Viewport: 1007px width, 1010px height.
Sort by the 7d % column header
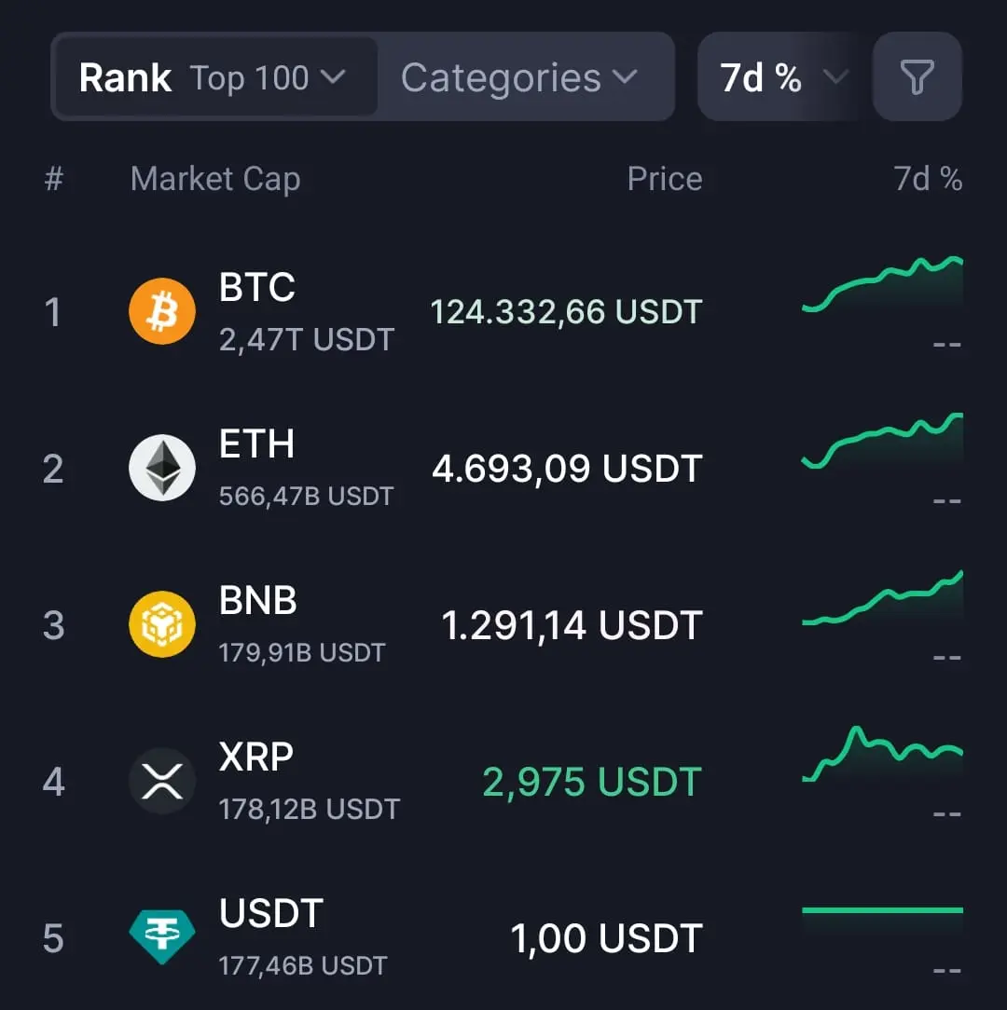coord(927,178)
